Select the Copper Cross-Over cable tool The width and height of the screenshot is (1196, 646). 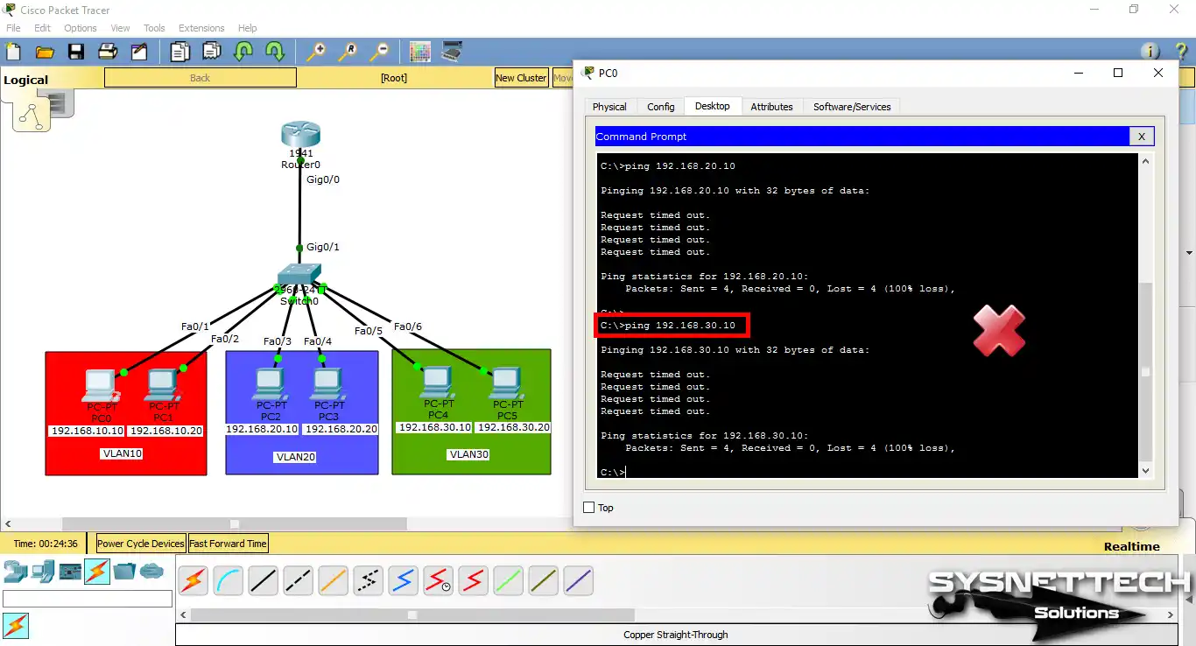[298, 580]
